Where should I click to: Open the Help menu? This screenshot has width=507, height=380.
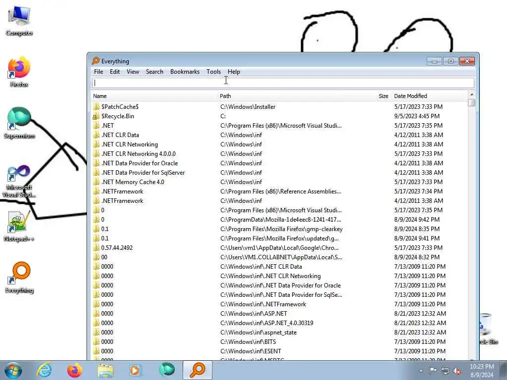[x=234, y=72]
